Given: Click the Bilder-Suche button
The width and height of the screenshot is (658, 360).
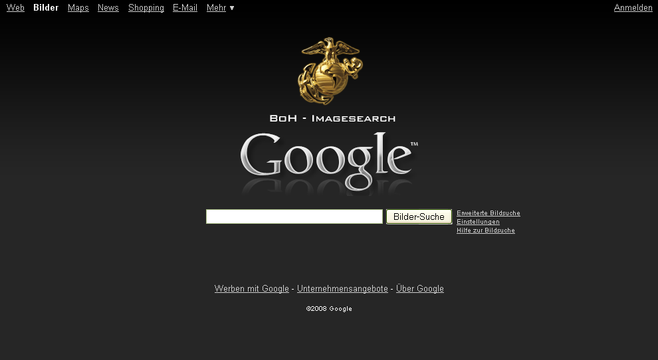Looking at the screenshot, I should click(419, 217).
